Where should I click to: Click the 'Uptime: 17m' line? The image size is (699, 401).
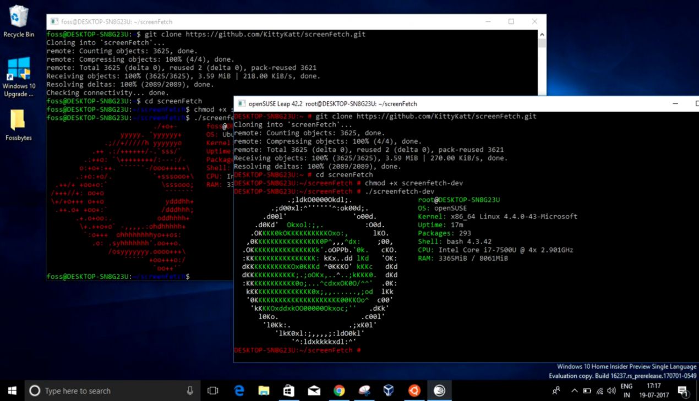point(440,224)
